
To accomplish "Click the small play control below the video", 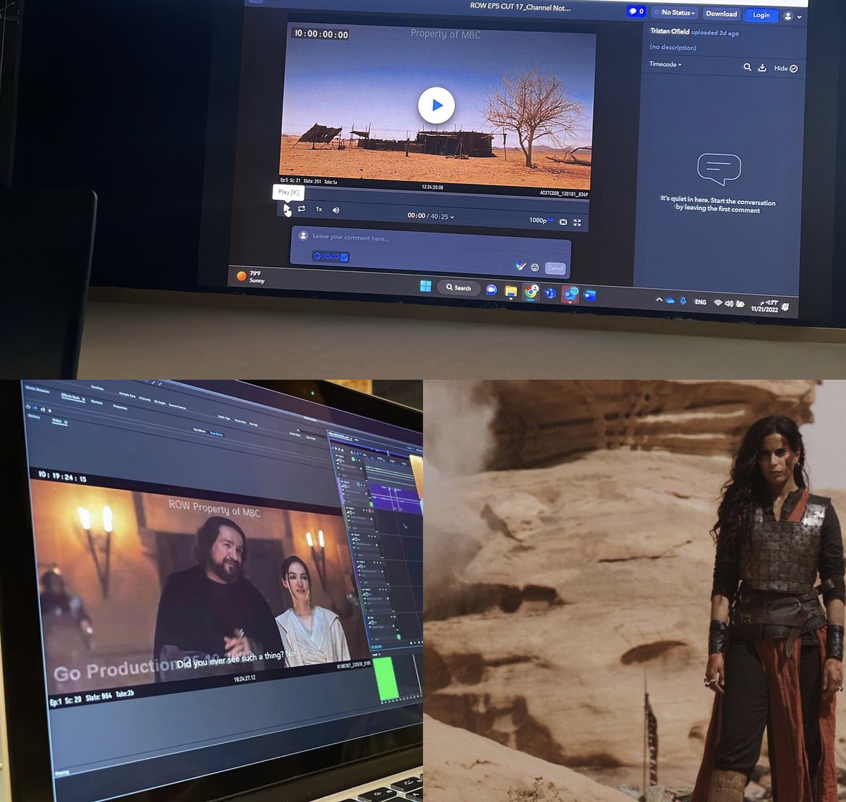I will point(286,209).
